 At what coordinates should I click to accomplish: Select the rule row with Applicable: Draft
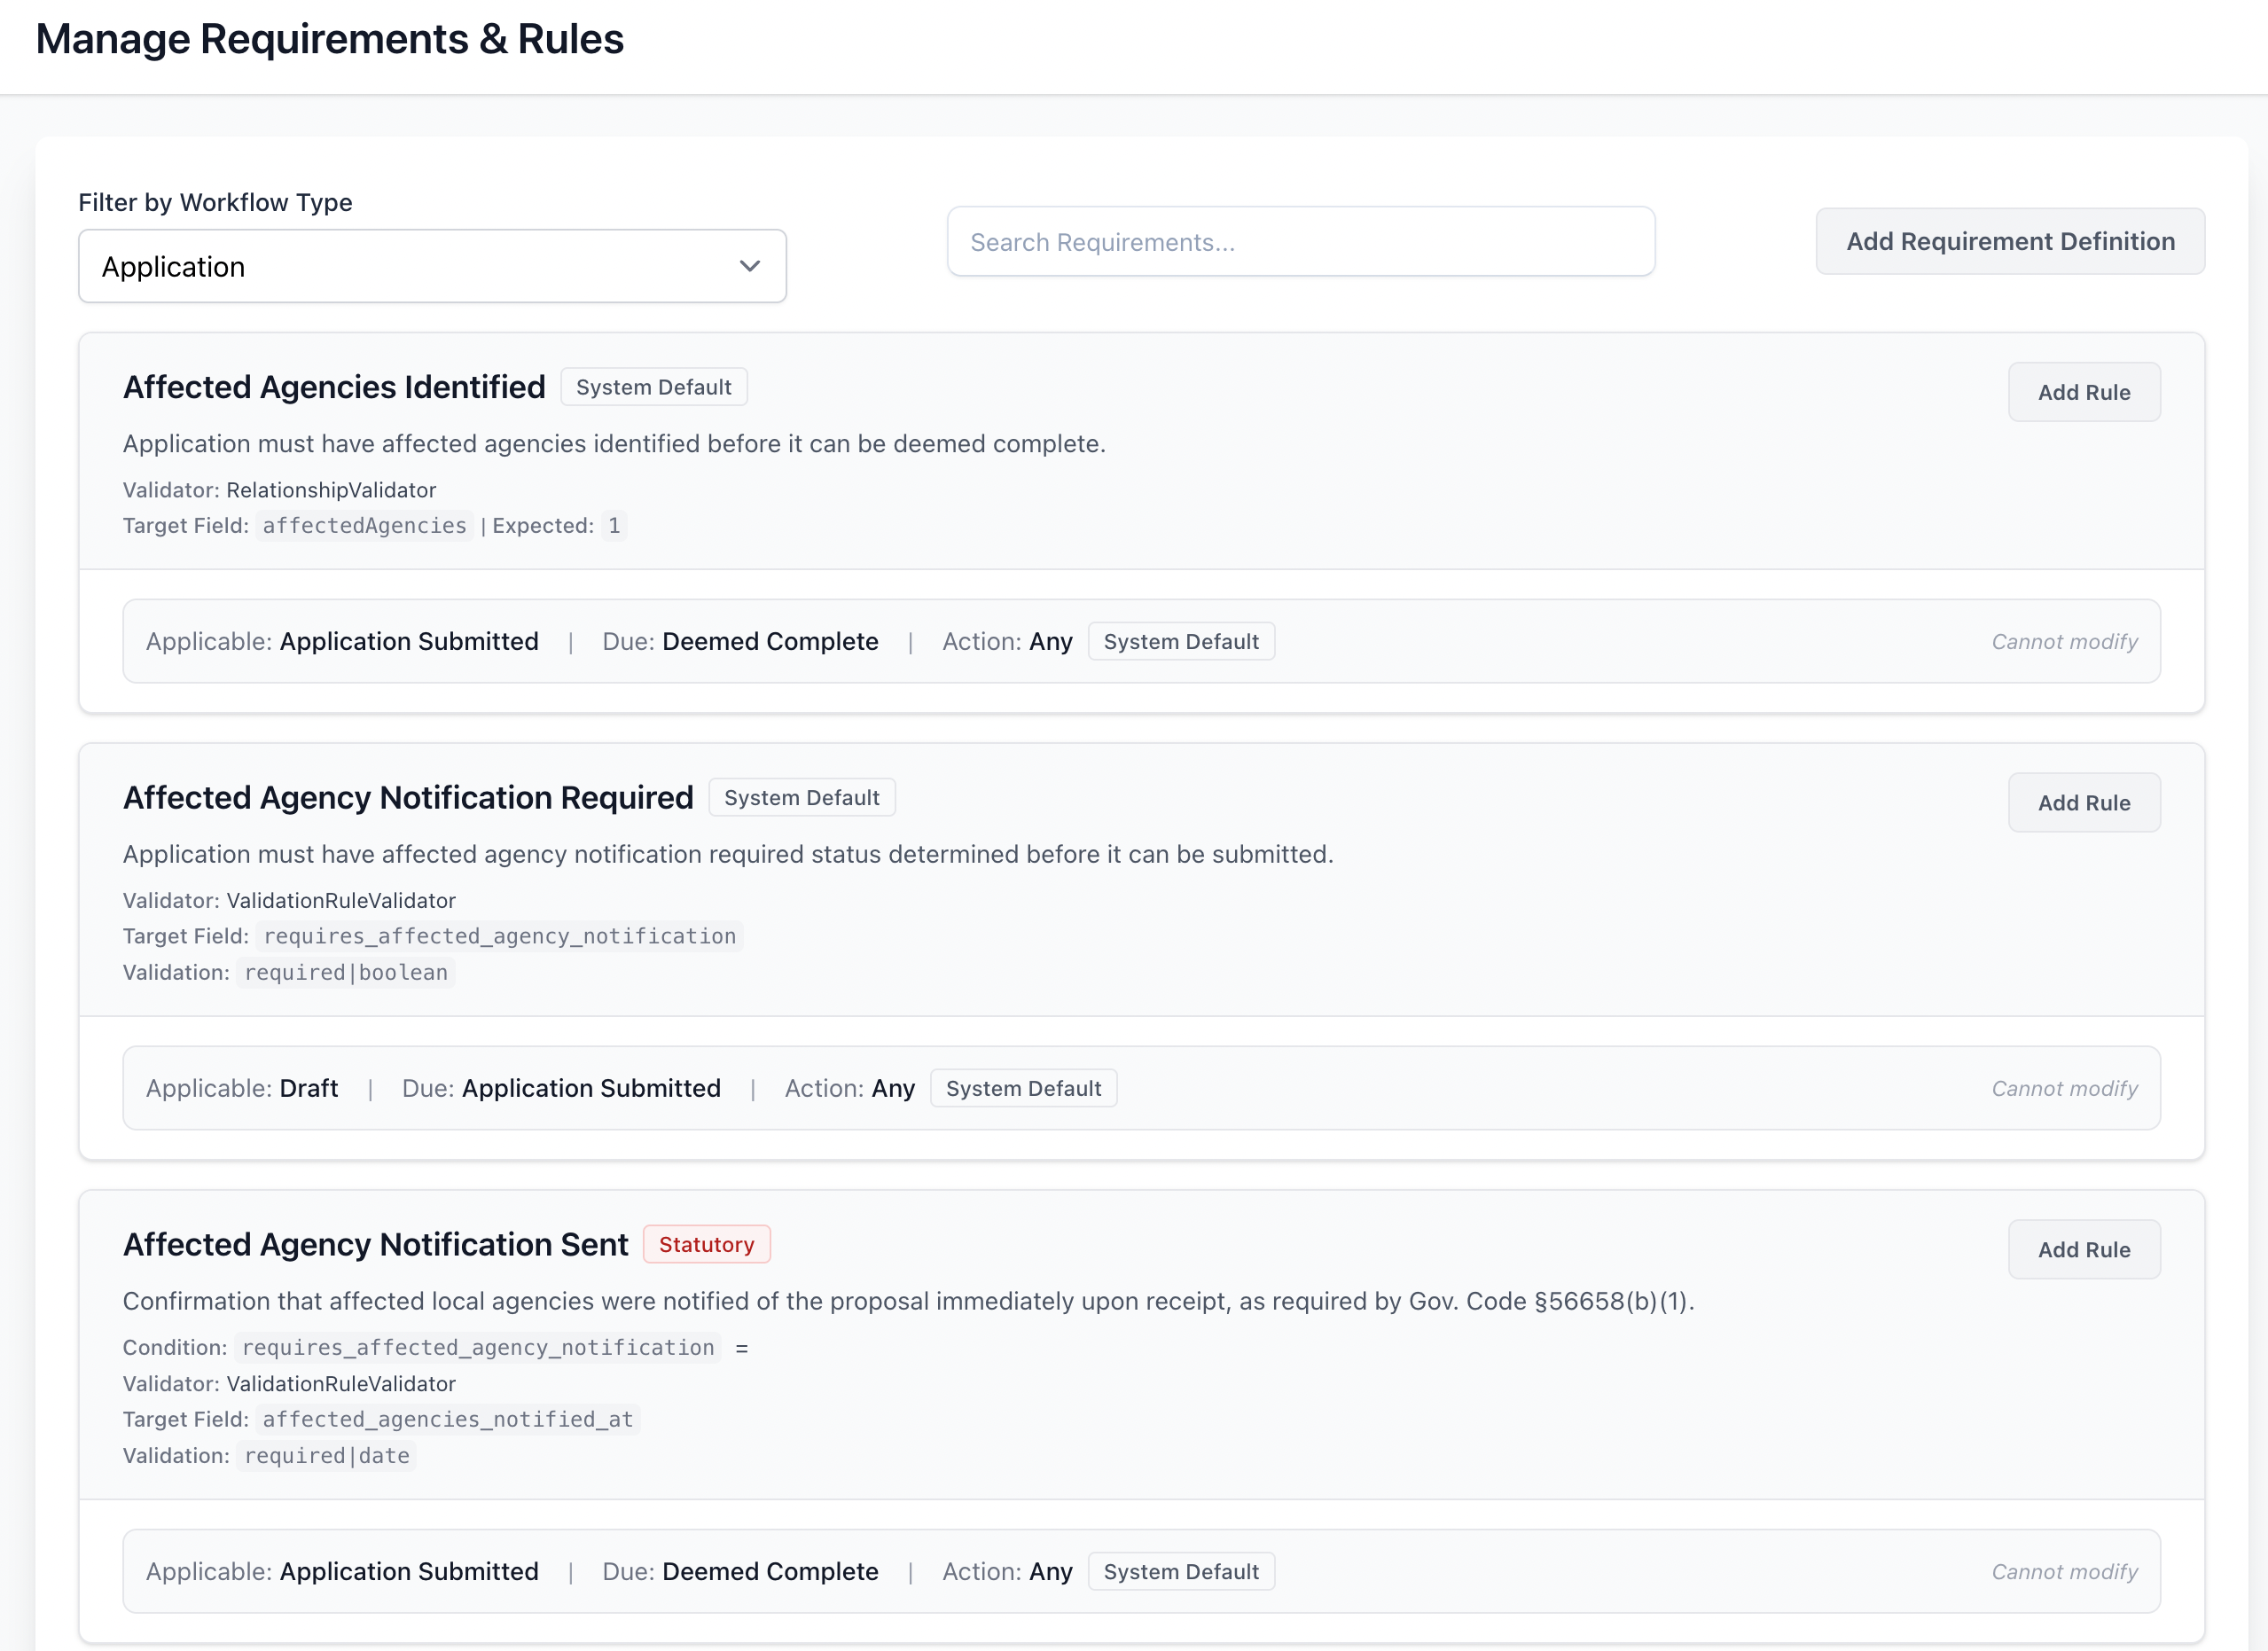tap(1140, 1088)
